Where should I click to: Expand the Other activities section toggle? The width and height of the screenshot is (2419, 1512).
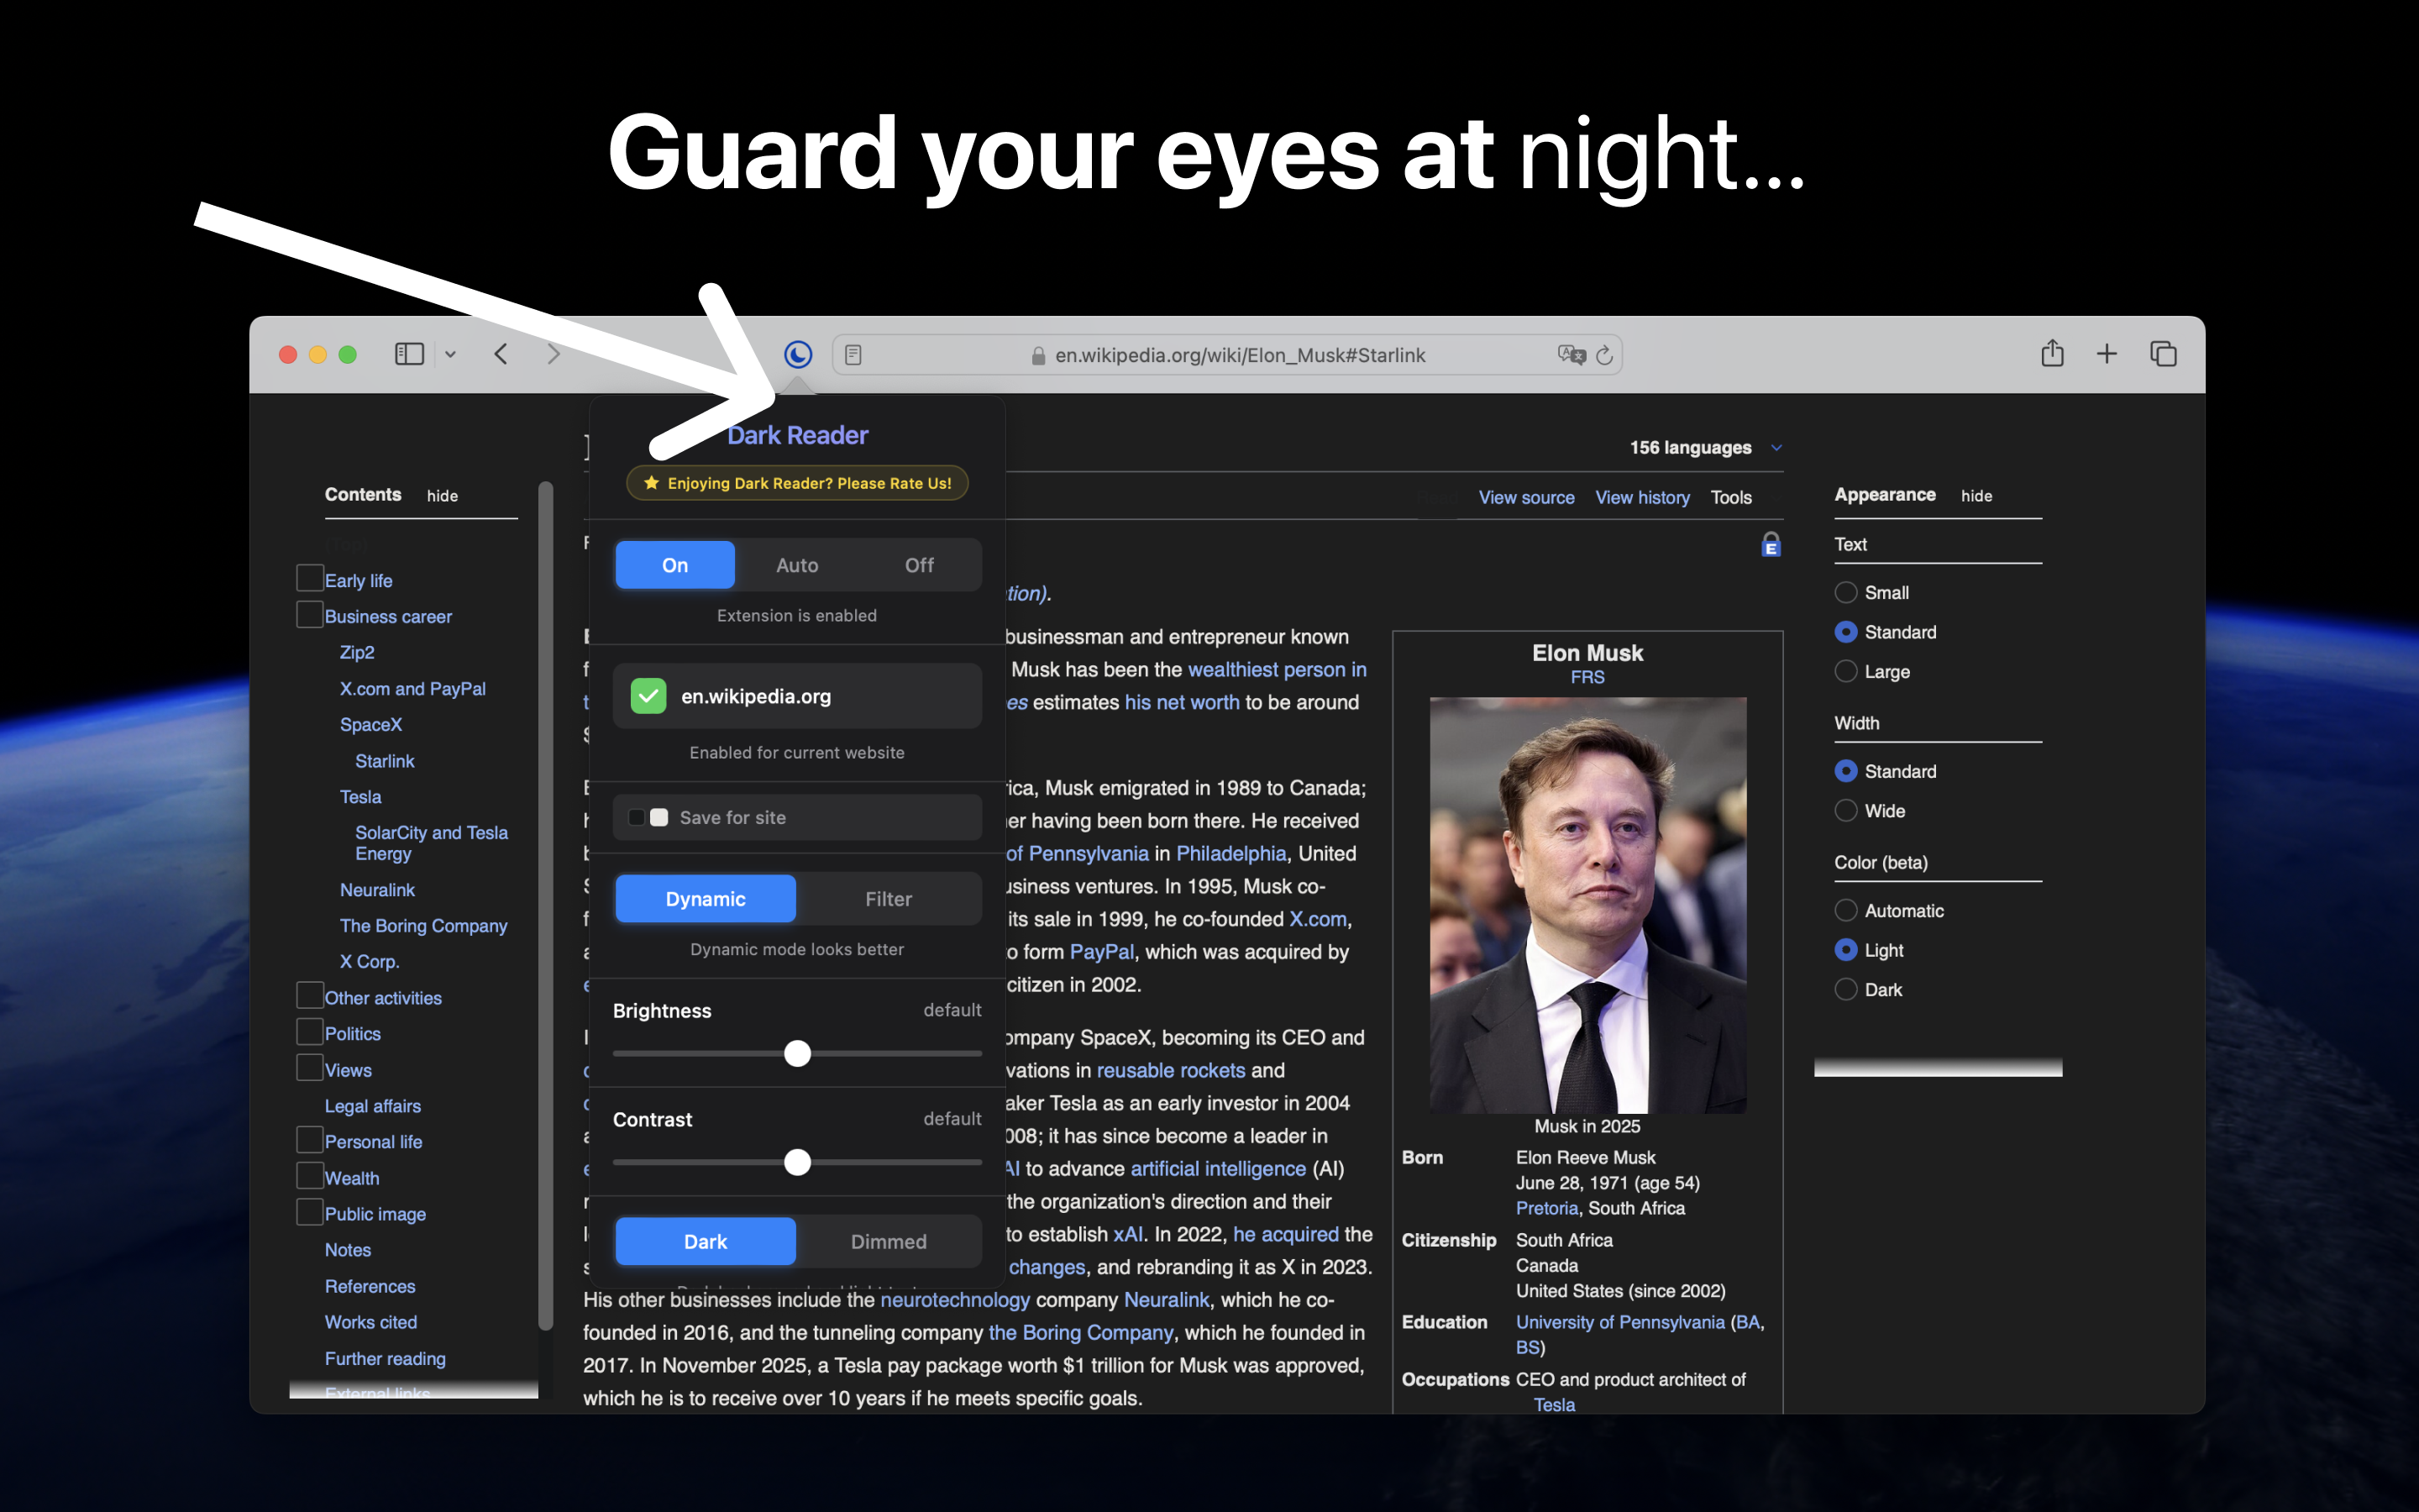coord(310,995)
